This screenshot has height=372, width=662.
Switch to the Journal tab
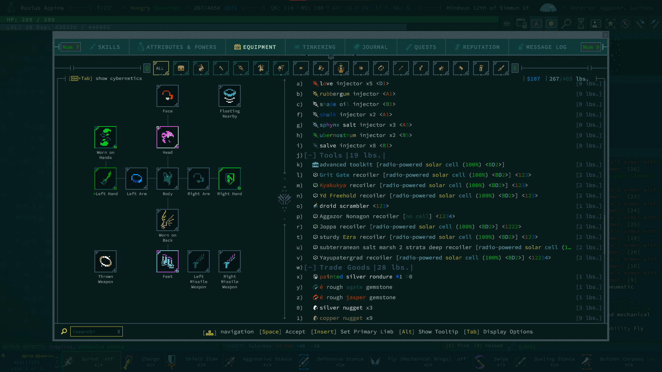(371, 47)
